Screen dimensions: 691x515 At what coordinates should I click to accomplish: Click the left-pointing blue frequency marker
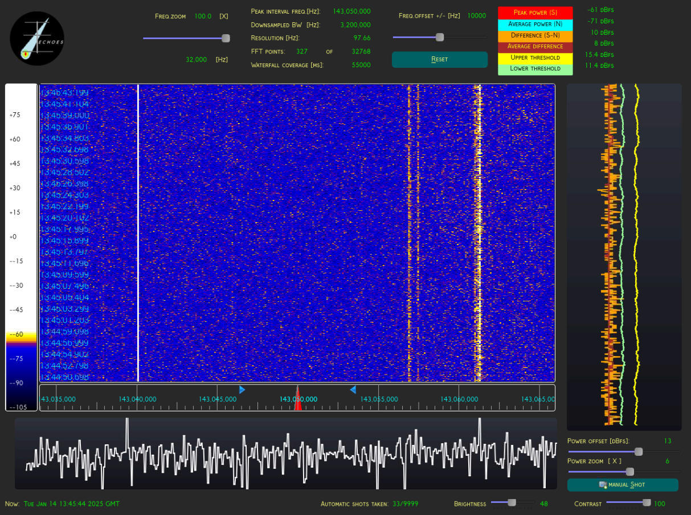353,390
